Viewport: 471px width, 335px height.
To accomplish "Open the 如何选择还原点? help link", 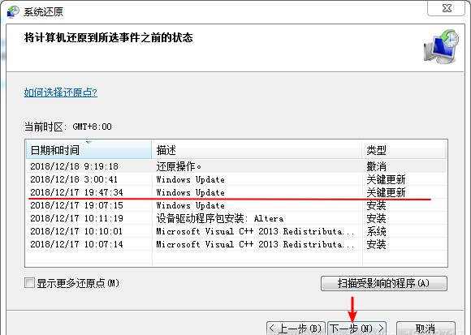I will click(61, 92).
